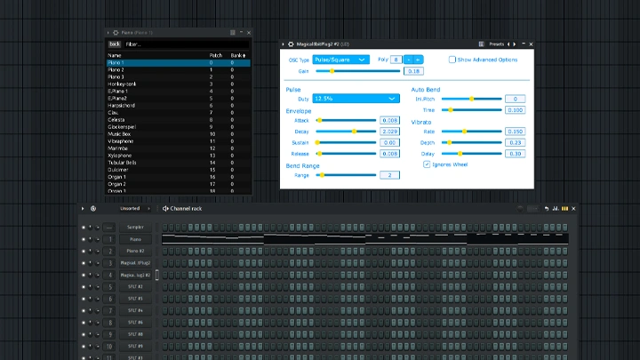Open the Piano window menu arrow

click(108, 33)
